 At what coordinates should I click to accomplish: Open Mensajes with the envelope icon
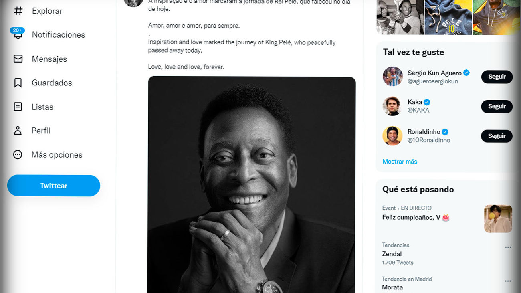tap(18, 59)
